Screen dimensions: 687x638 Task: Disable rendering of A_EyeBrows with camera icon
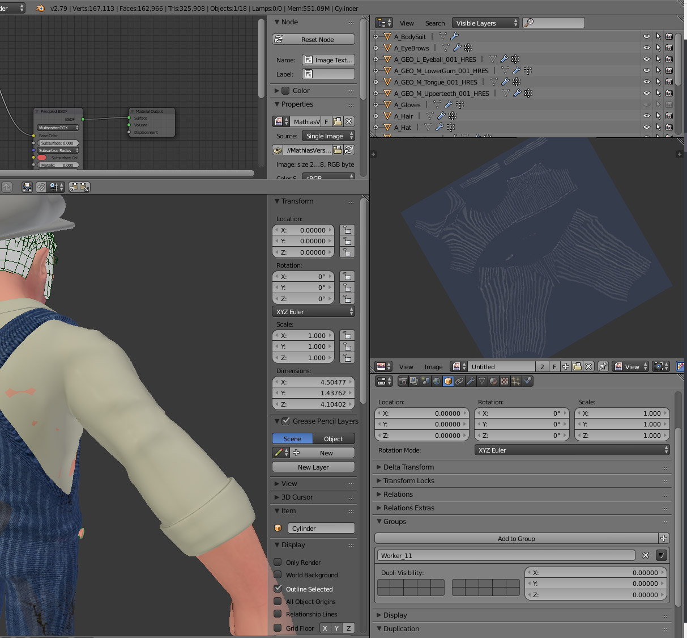[x=669, y=48]
